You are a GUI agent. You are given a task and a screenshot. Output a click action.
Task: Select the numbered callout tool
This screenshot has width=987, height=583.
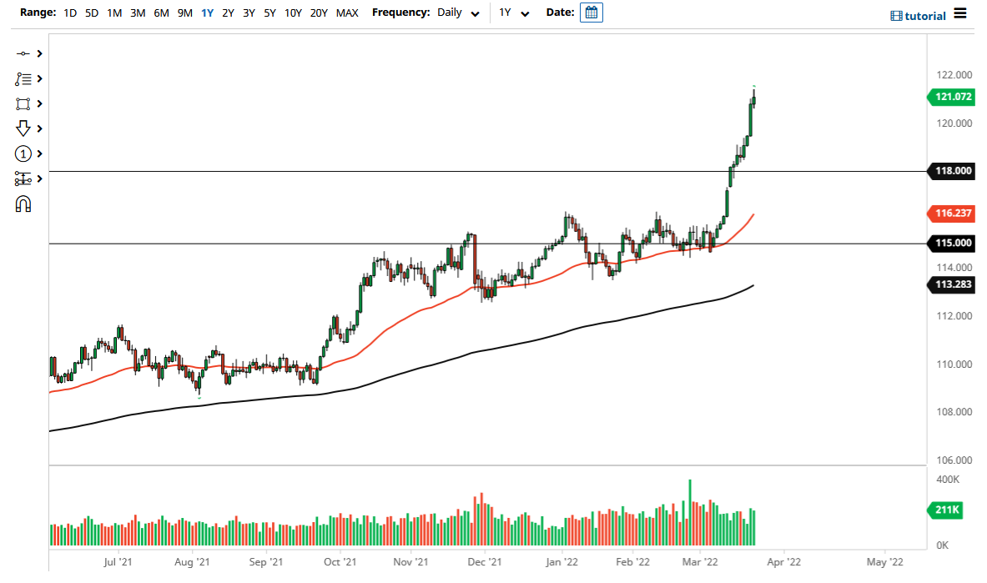pos(23,153)
